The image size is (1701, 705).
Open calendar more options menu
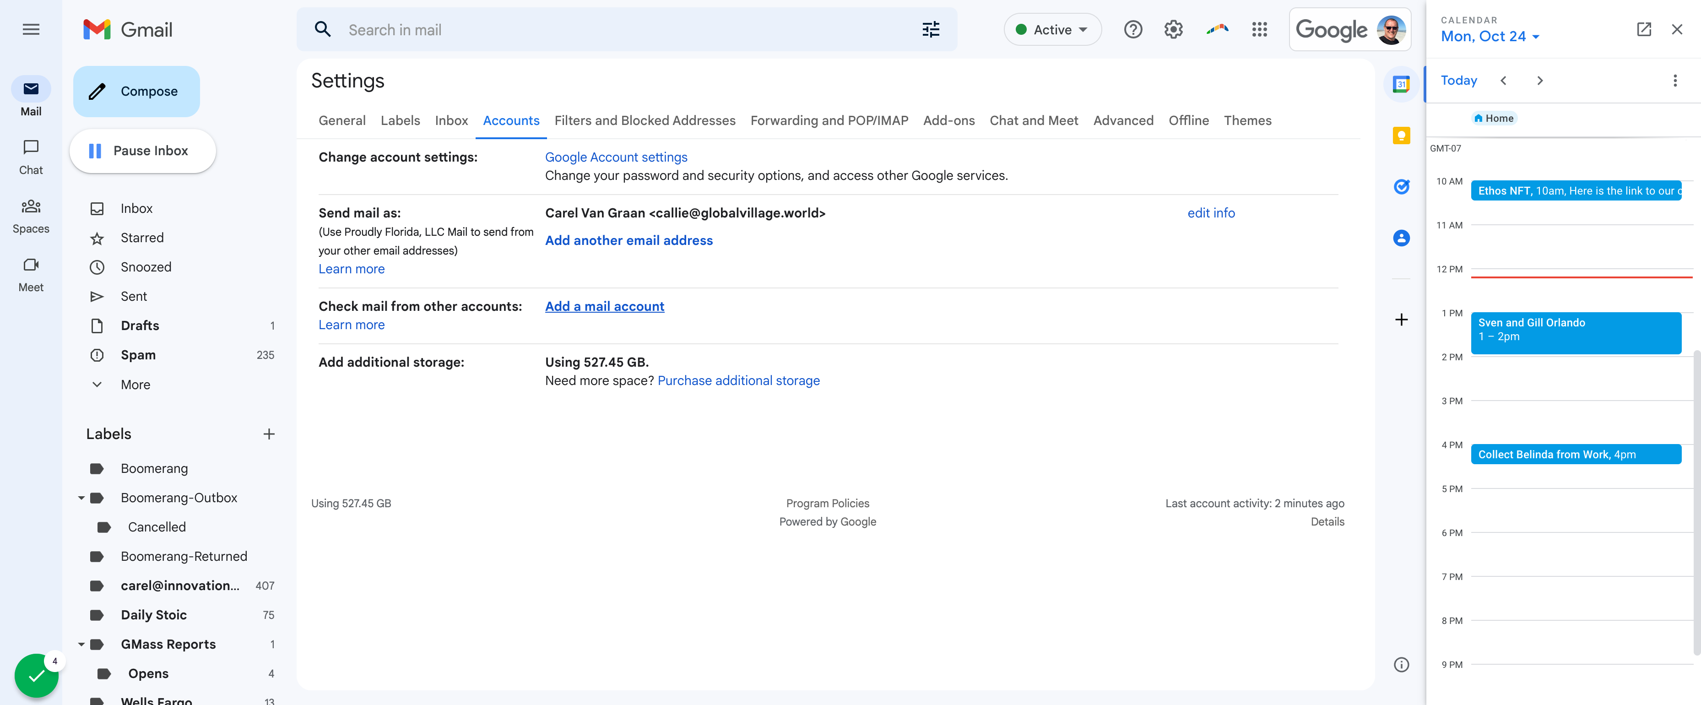[1674, 81]
